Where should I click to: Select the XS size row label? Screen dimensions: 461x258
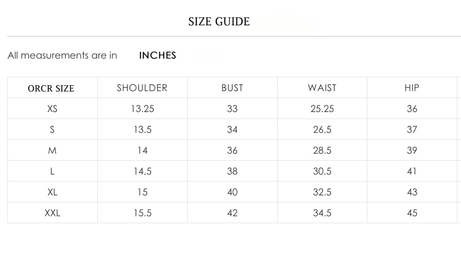(52, 109)
